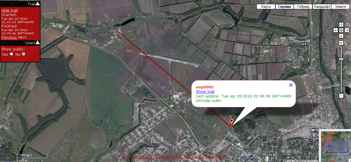Click the zoom level slider handle
Image resolution: width=351 pixels, height=162 pixels.
point(341,59)
